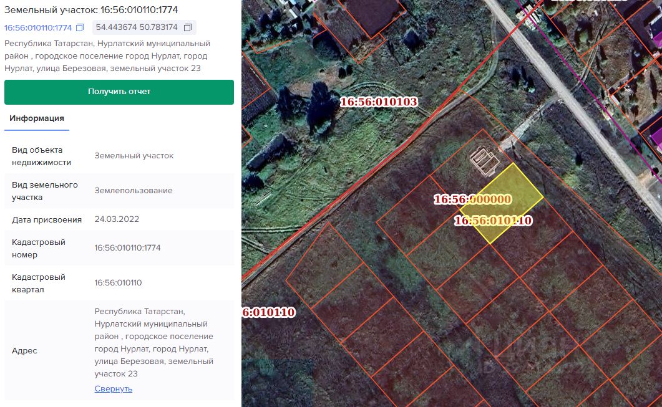The height and width of the screenshot is (407, 662).
Task: Click the Вид земельного участка label
Action: pos(45,191)
